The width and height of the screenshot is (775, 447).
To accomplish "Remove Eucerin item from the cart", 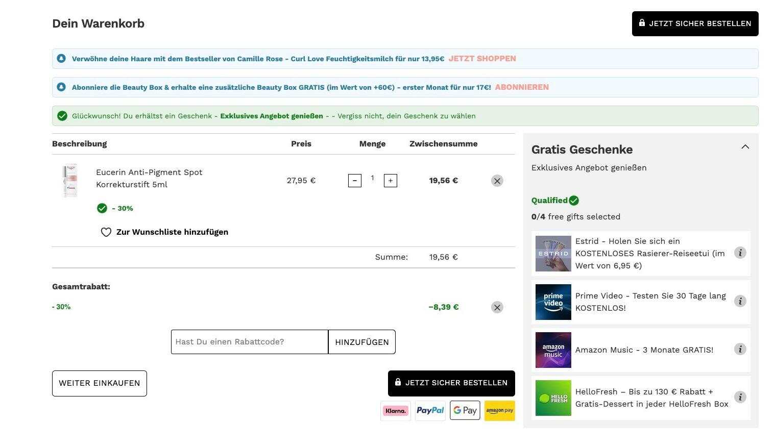I will pos(497,181).
